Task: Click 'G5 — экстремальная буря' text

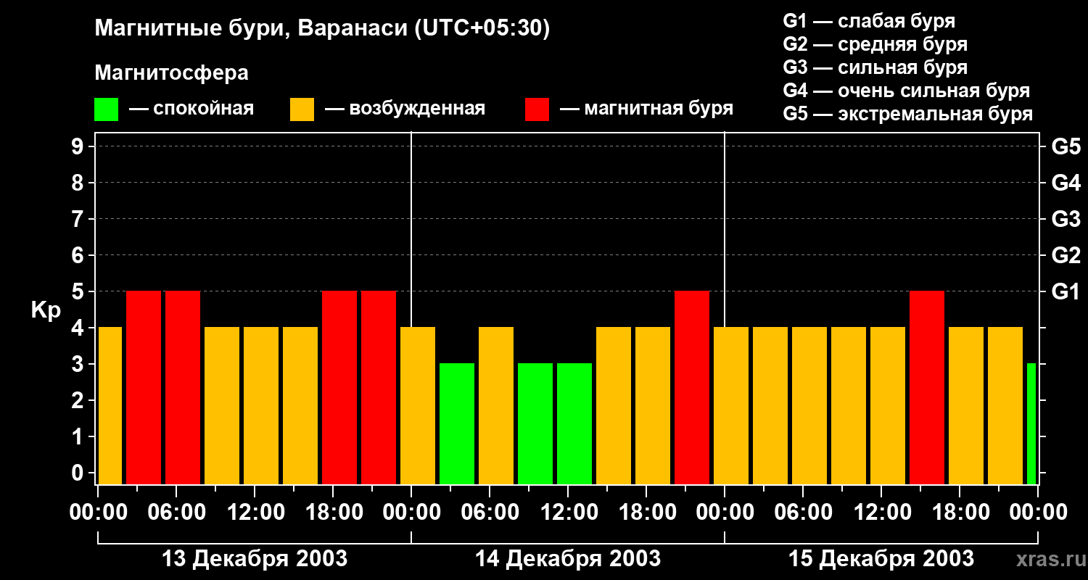Action: click(908, 115)
